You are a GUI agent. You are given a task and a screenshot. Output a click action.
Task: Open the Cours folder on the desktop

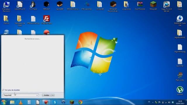coord(180,6)
